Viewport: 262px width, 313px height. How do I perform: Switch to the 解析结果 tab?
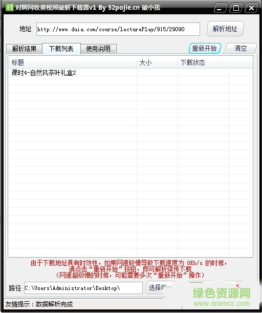tap(25, 49)
